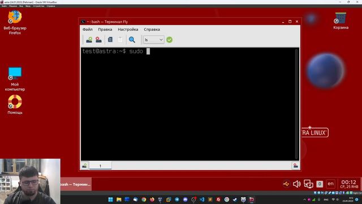The image size is (362, 204).
Task: Click the USB devices tray icon in Astra panel
Action: [286, 184]
